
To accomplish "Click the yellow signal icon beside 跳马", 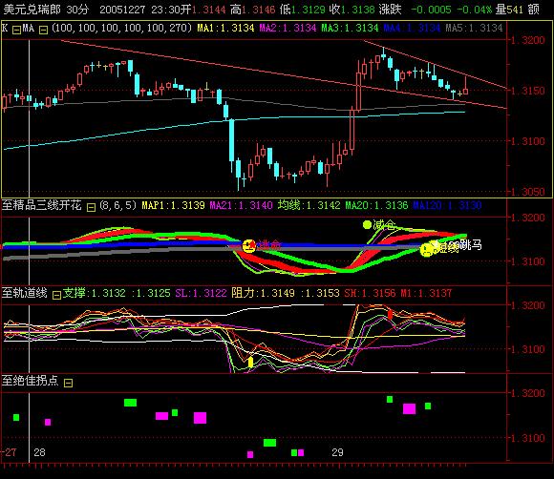I will point(427,249).
